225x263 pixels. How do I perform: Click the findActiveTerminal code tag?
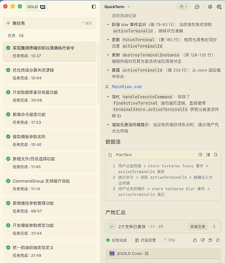coord(135,103)
